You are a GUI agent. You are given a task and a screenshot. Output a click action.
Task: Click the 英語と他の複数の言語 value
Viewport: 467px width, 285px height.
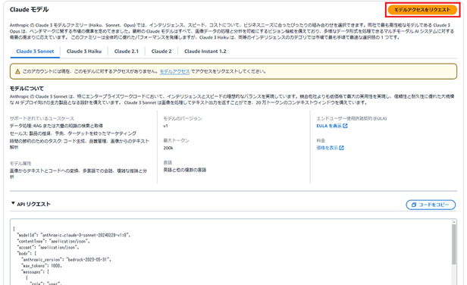pyautogui.click(x=185, y=170)
